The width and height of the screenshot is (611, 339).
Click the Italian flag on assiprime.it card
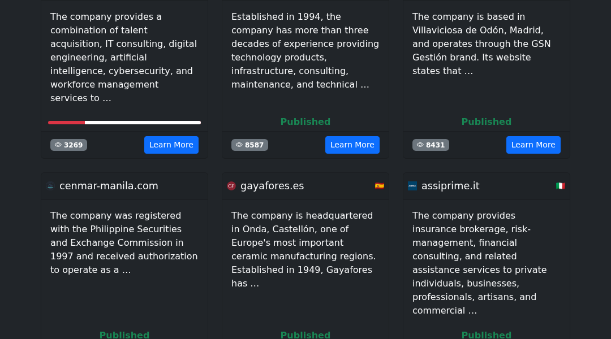(x=560, y=186)
